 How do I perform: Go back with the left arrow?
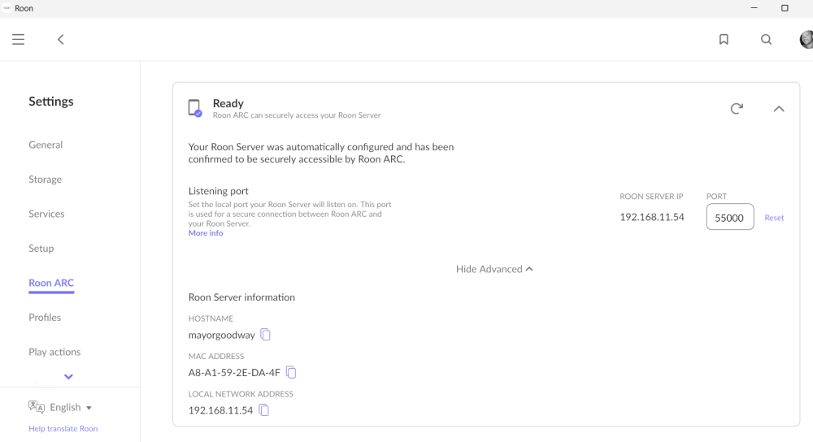pos(61,39)
